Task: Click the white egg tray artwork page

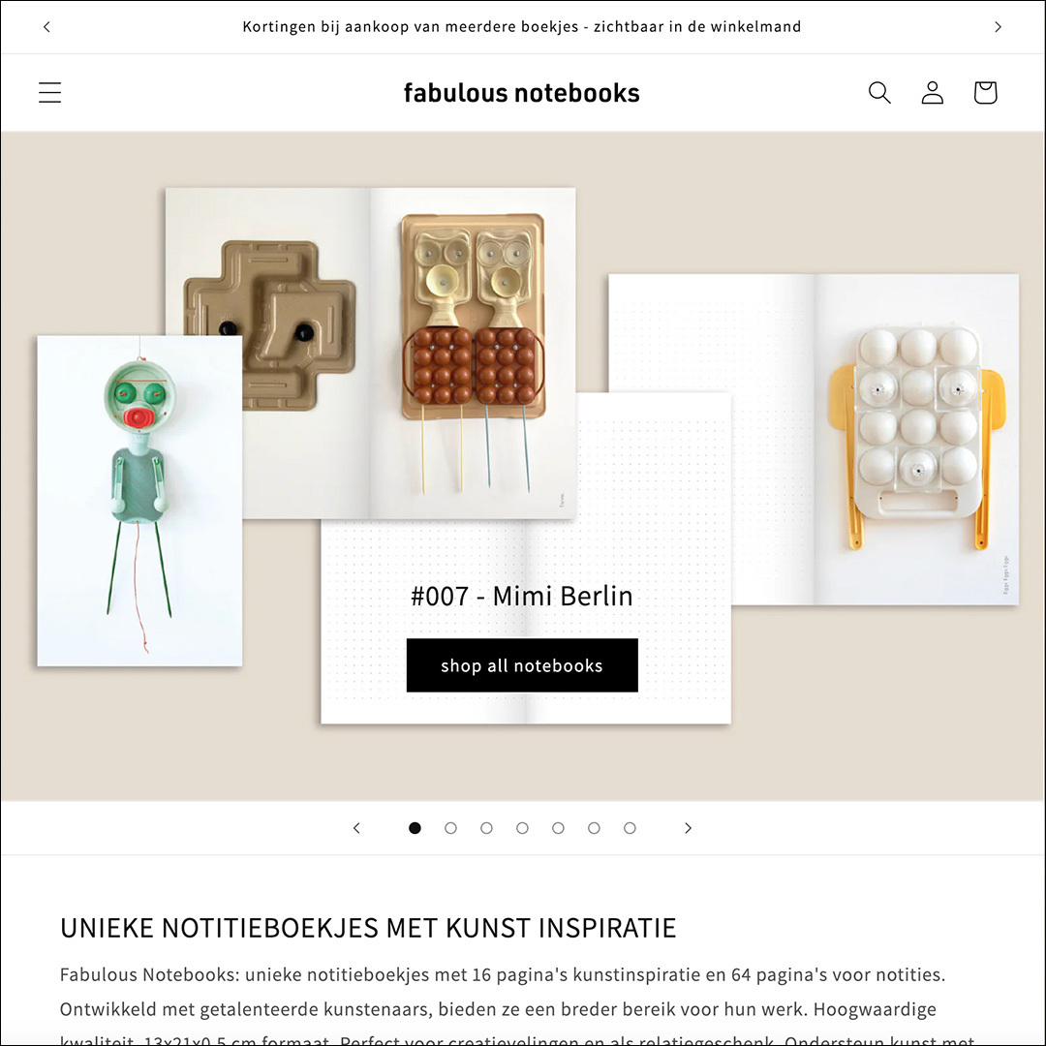Action: (916, 439)
